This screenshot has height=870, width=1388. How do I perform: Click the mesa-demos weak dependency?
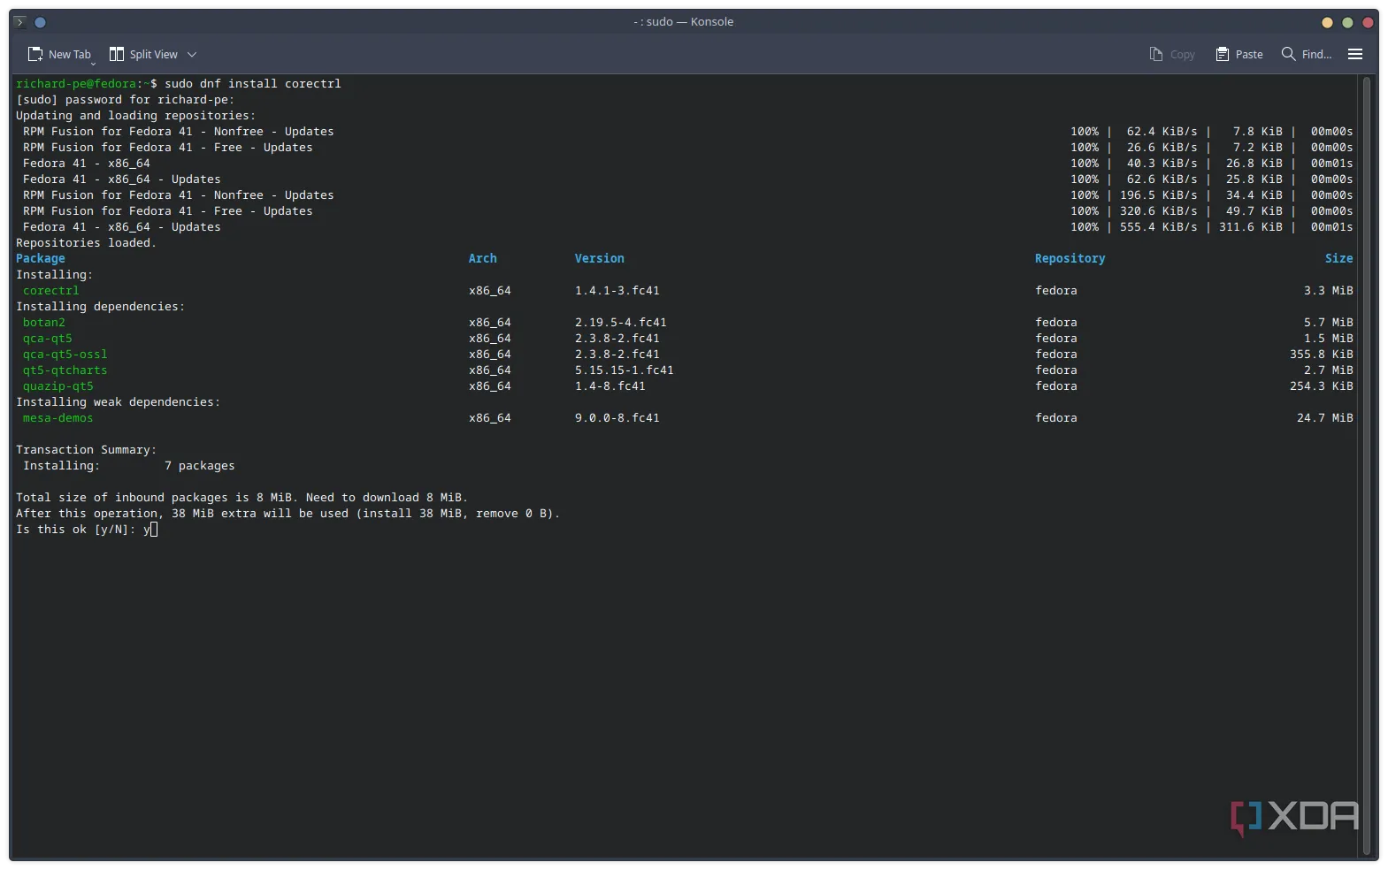point(58,418)
